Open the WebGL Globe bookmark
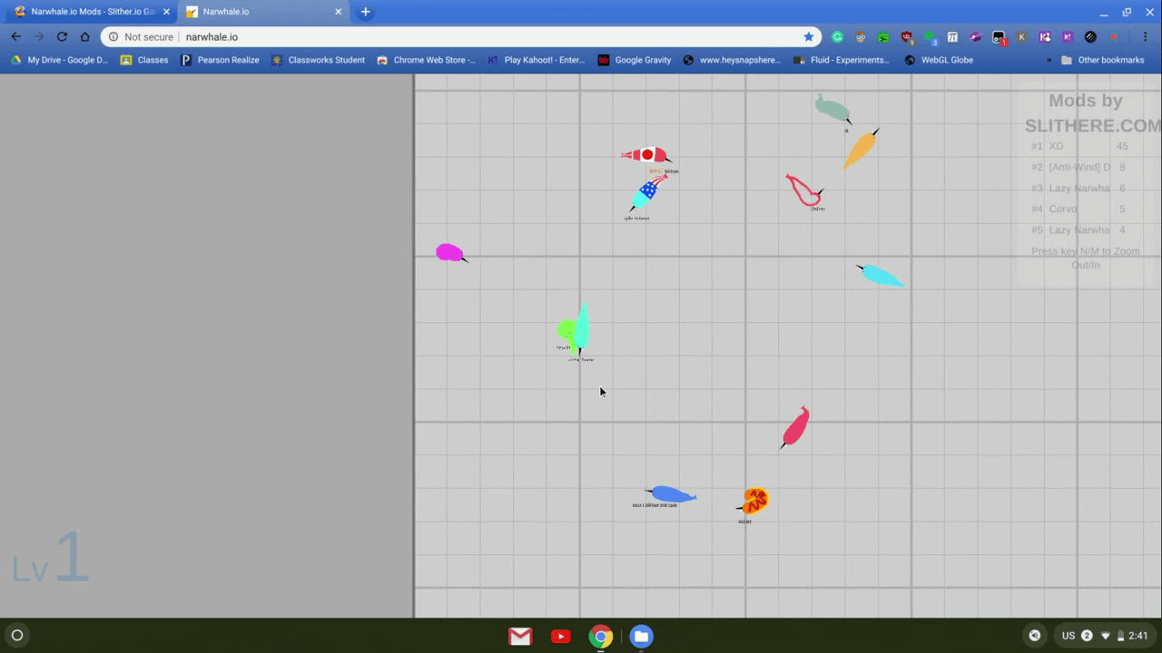 point(939,60)
